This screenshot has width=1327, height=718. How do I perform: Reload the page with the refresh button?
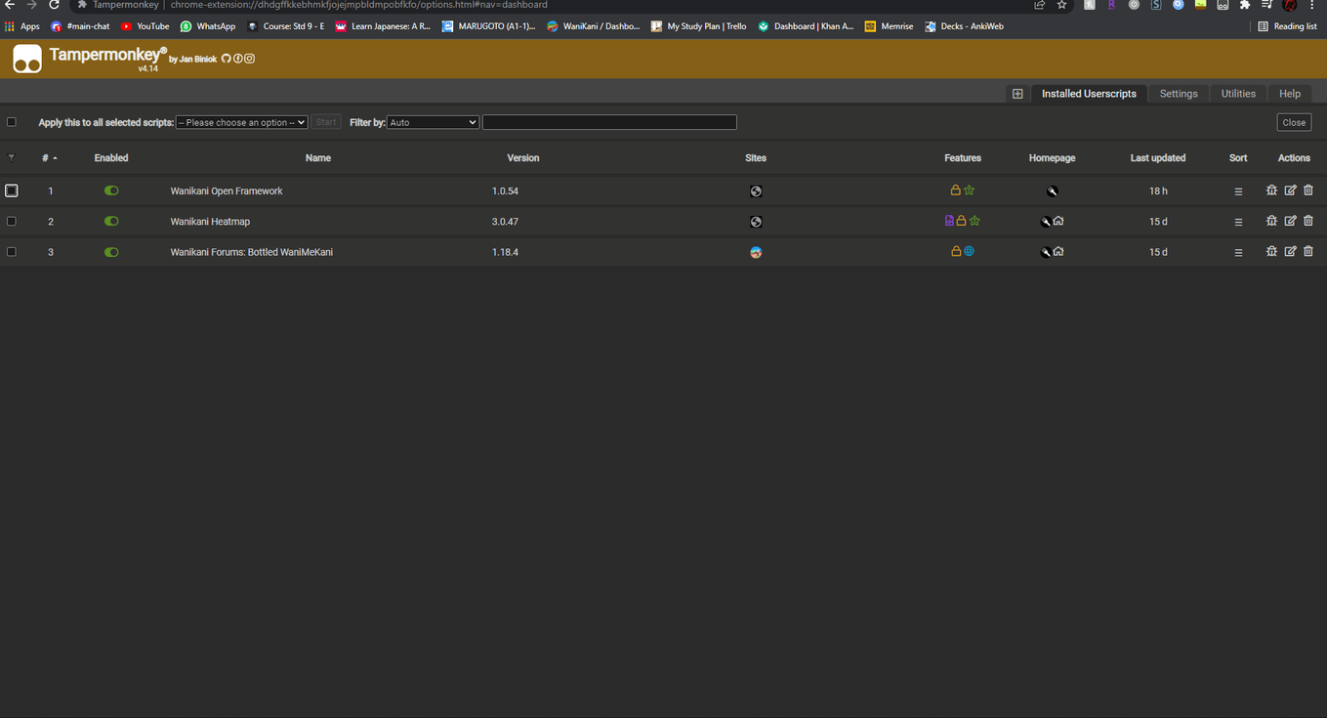click(54, 5)
